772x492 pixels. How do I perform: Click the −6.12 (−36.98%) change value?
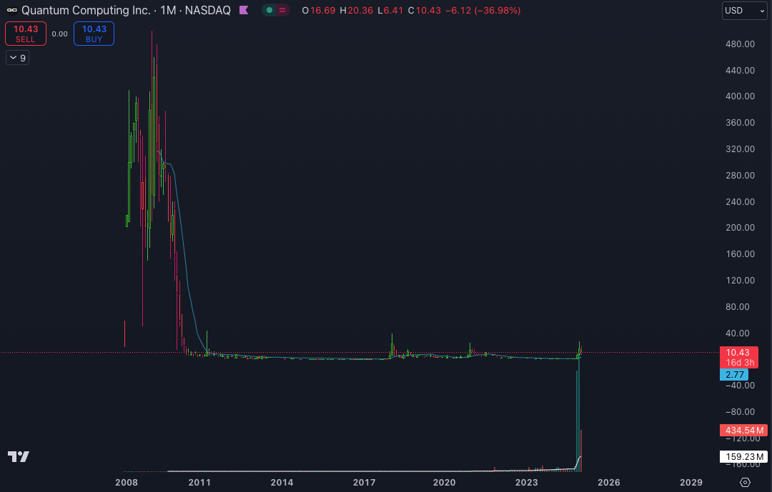point(483,10)
